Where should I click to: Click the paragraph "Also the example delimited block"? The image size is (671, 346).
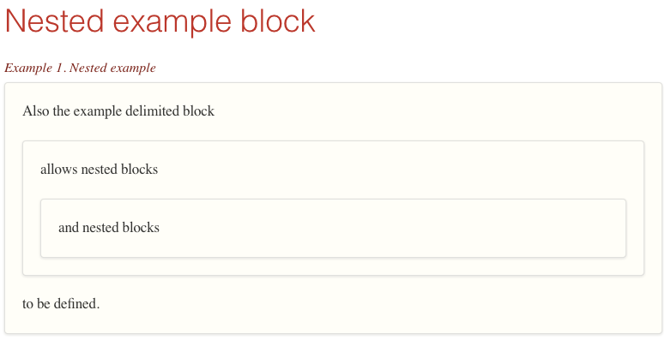(118, 111)
